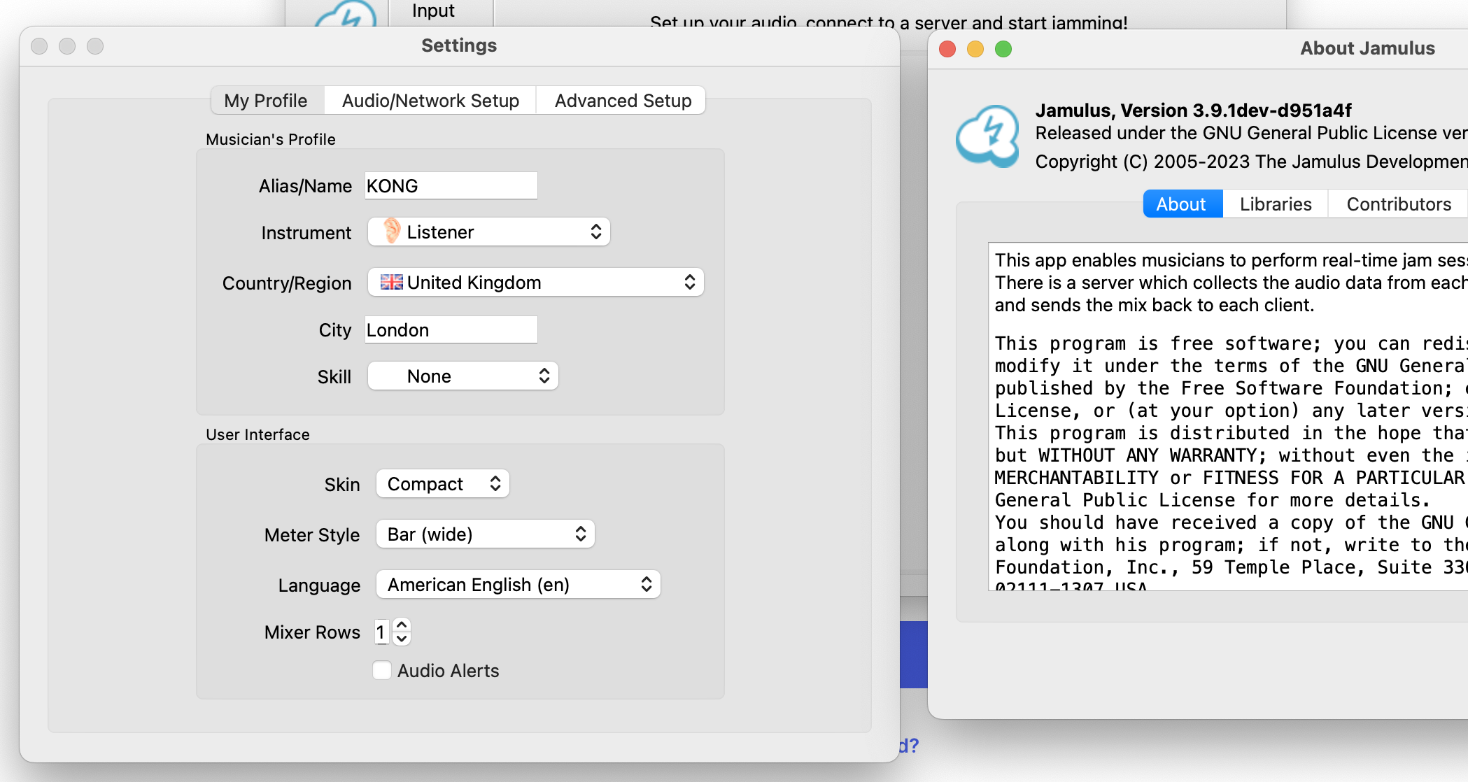Expand the Skill dropdown set to None
The height and width of the screenshot is (782, 1468).
(463, 376)
